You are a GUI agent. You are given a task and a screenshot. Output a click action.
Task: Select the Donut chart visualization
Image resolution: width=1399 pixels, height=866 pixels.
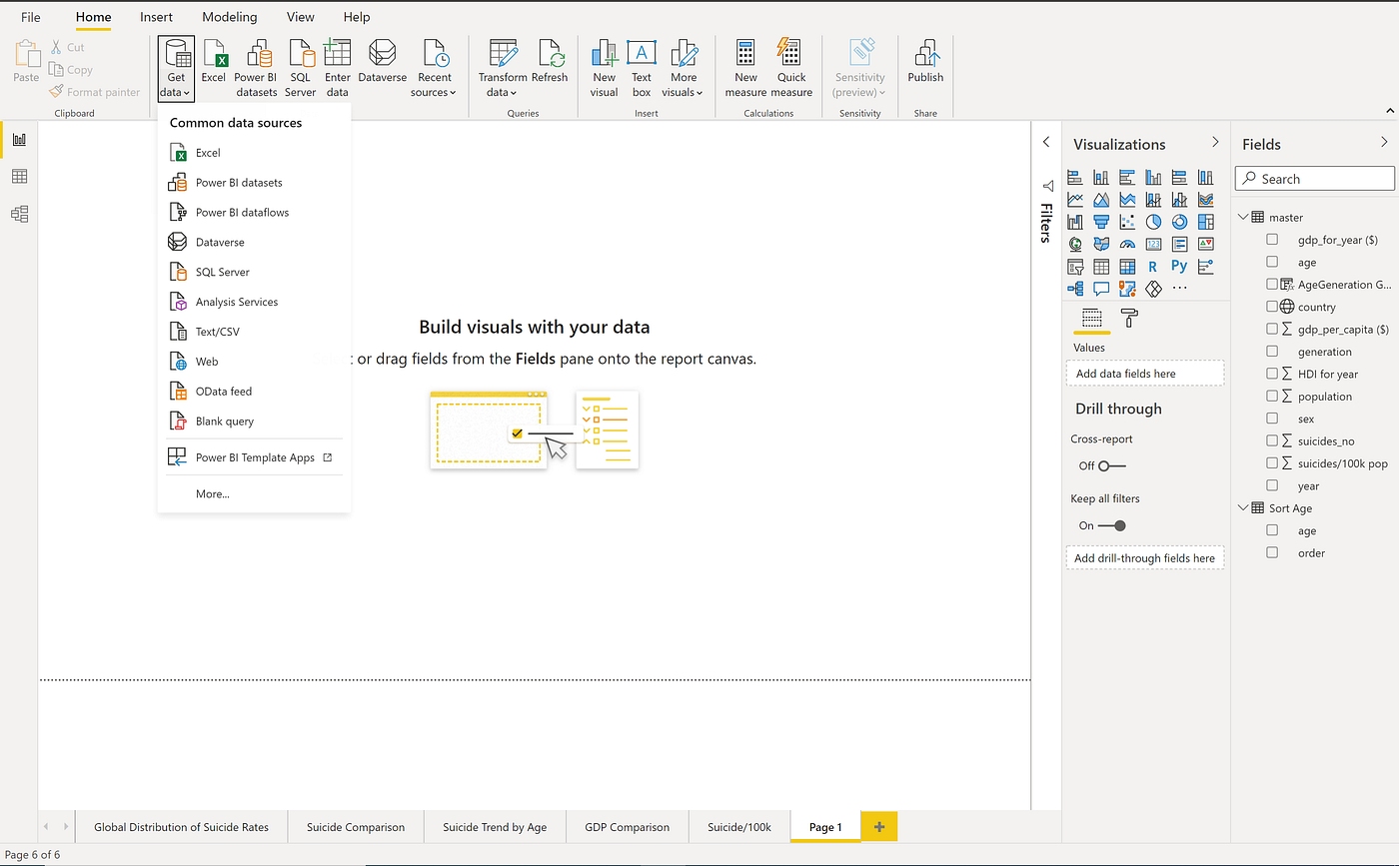tap(1179, 221)
